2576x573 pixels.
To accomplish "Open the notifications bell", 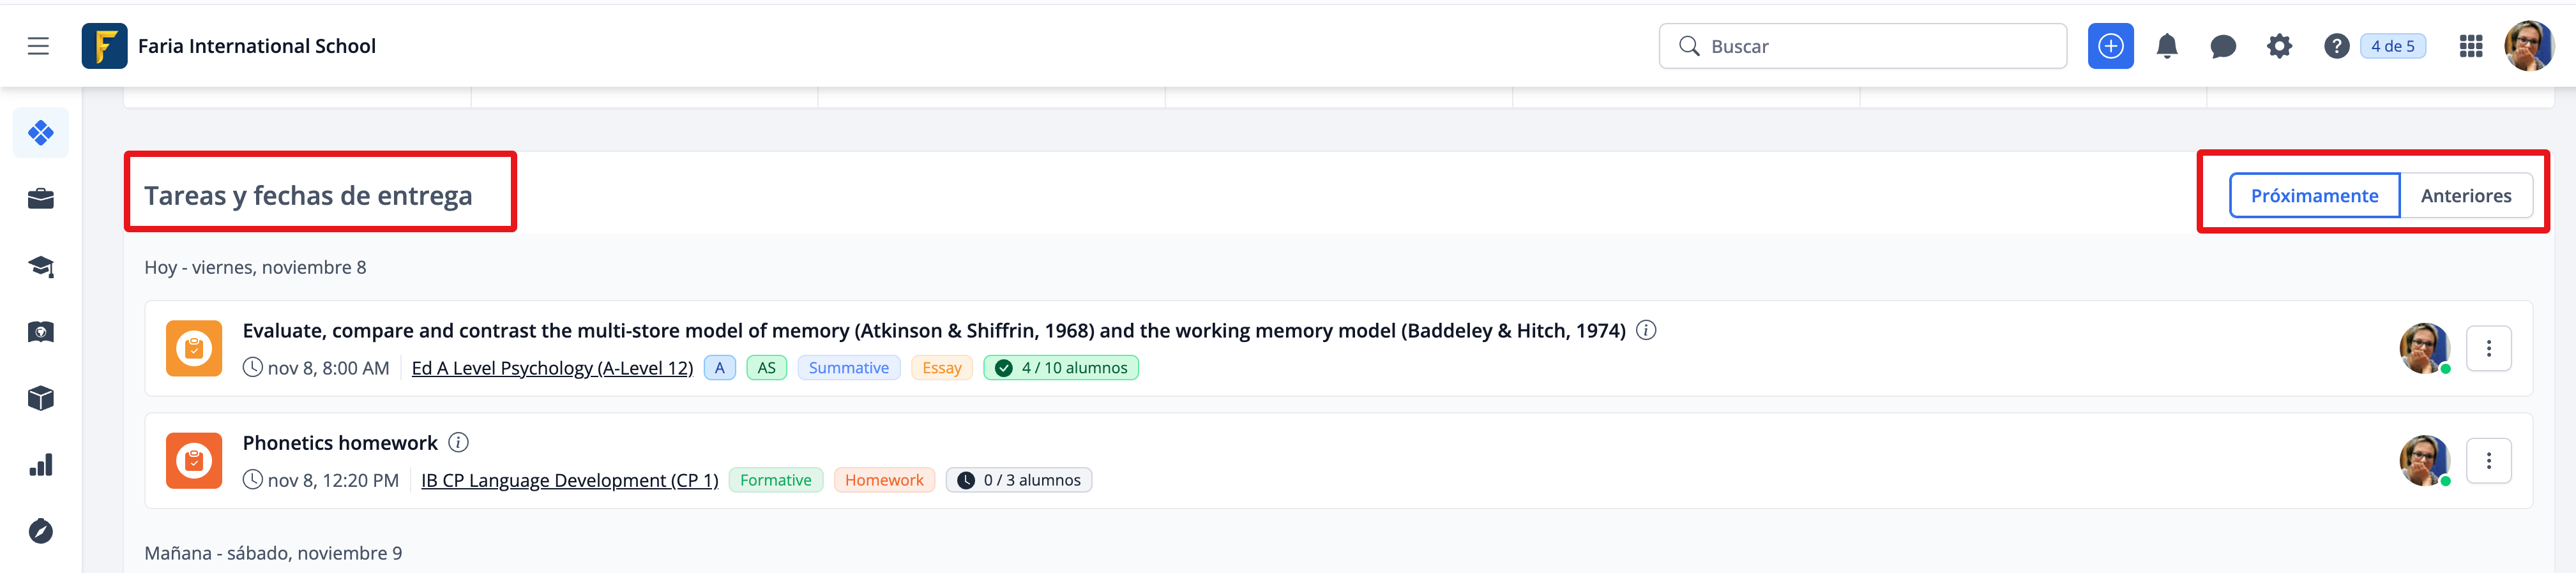I will (x=2167, y=46).
